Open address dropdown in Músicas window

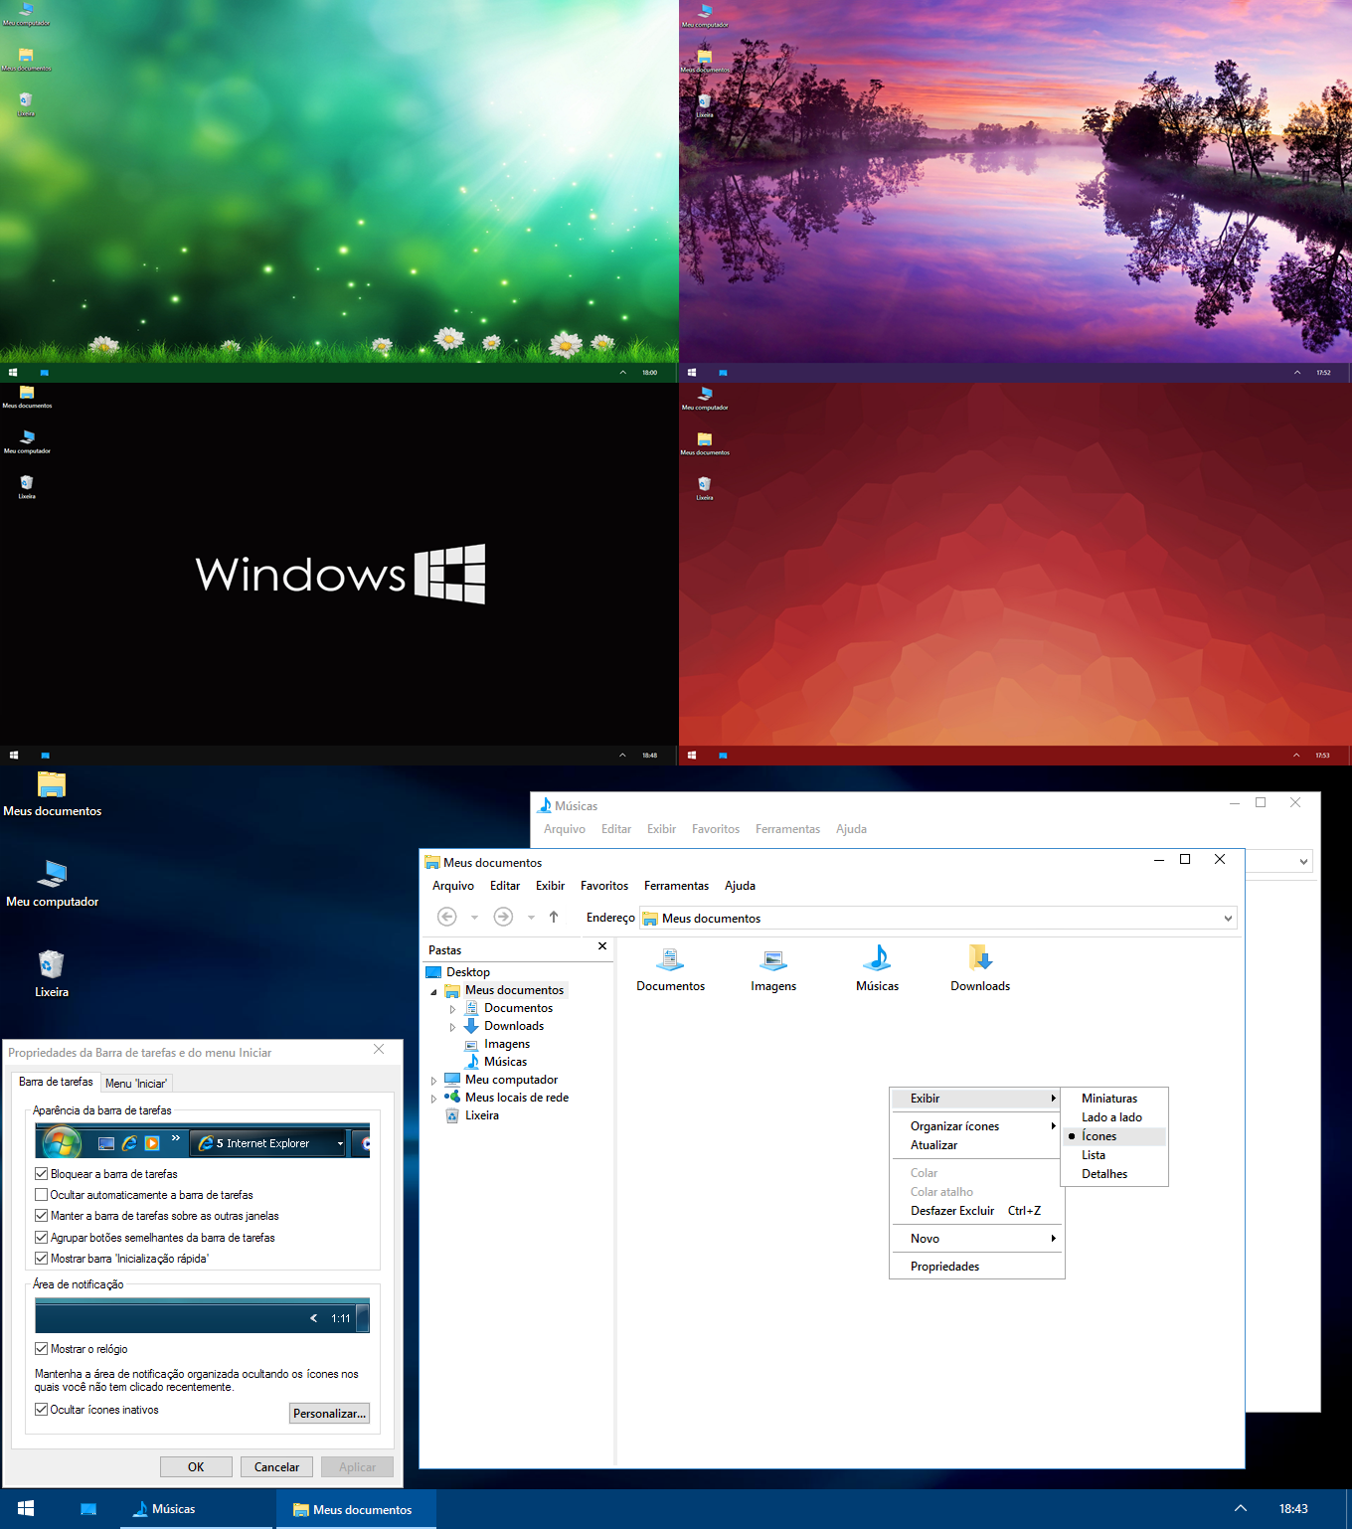(1303, 862)
